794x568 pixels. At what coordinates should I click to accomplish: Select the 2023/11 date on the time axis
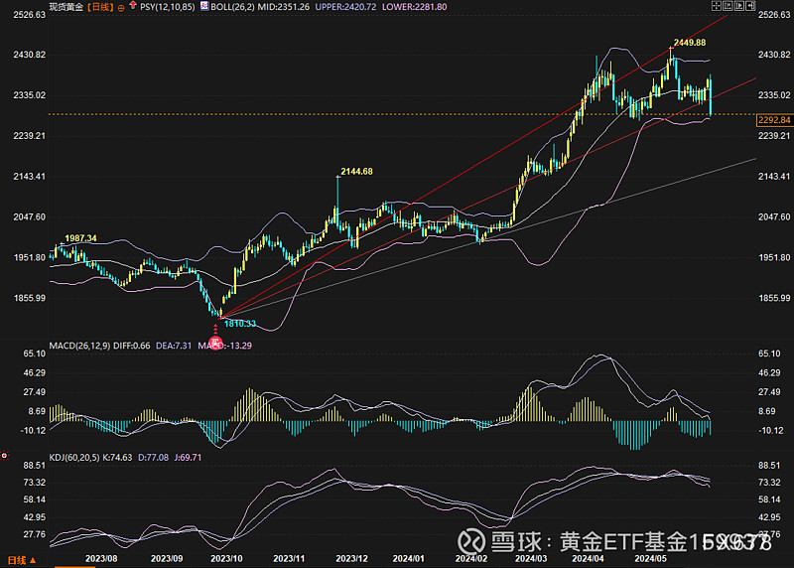coord(289,559)
